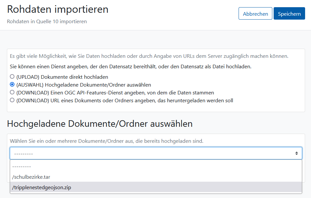Viewport: 311px width, 198px height.
Task: Select the UPLOAD radio button circle
Action: [12, 76]
